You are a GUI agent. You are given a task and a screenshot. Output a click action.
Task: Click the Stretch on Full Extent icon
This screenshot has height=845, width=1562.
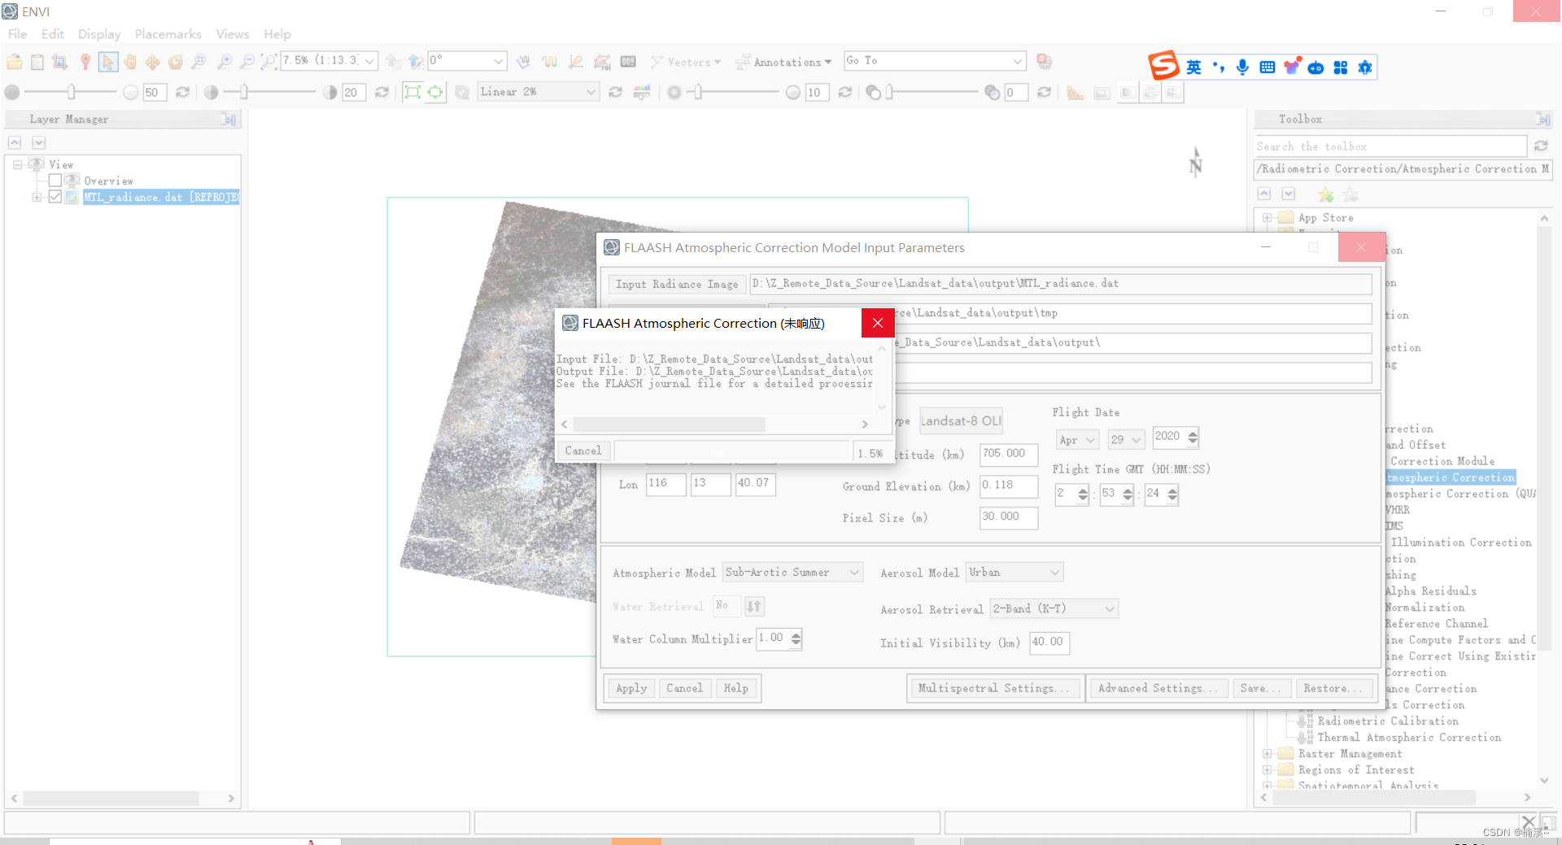(x=412, y=92)
